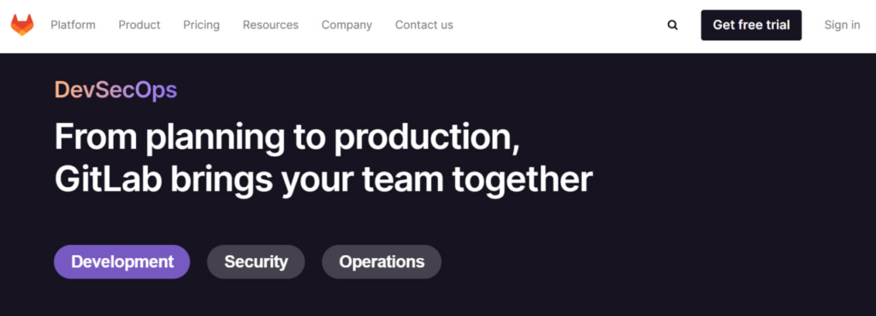Click the word "planning" in the headline

pyautogui.click(x=216, y=138)
